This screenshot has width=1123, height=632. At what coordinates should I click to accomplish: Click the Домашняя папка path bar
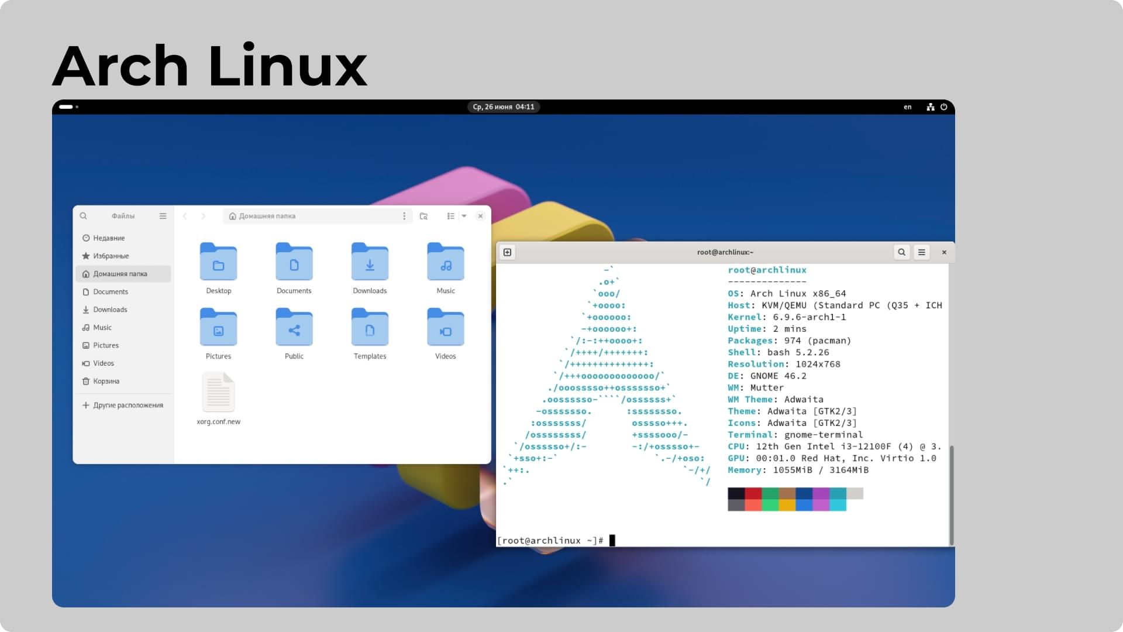tap(318, 216)
